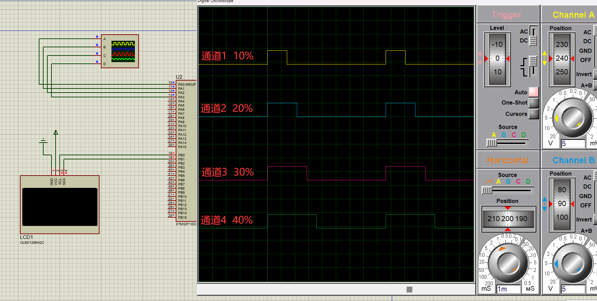Click the Channel B volts value field '5'
The width and height of the screenshot is (597, 301).
pyautogui.click(x=573, y=289)
